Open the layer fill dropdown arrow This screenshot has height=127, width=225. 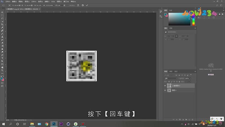(x=190, y=82)
